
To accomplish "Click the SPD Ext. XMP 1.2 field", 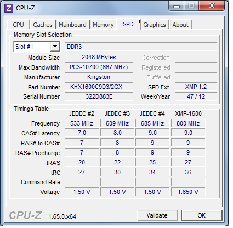I will point(196,87).
